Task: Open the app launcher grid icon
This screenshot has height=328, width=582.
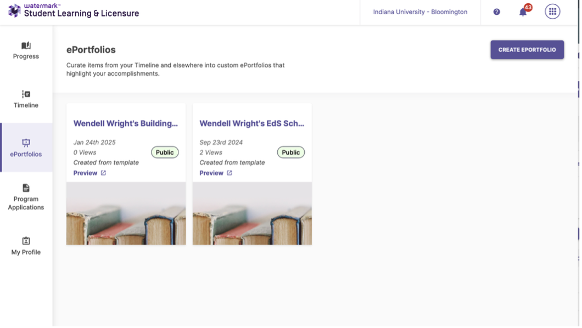Action: tap(551, 12)
